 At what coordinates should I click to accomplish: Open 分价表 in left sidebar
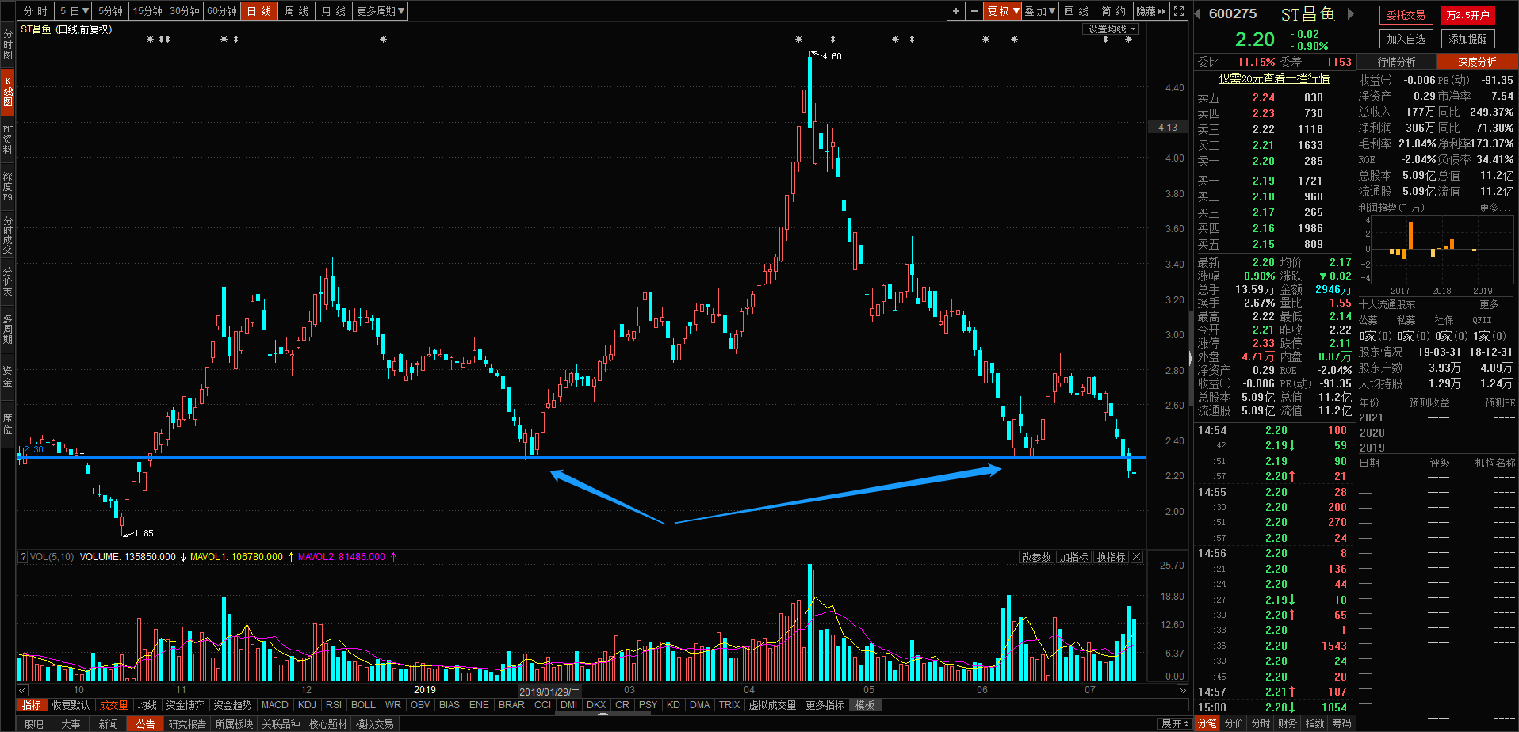click(7, 281)
